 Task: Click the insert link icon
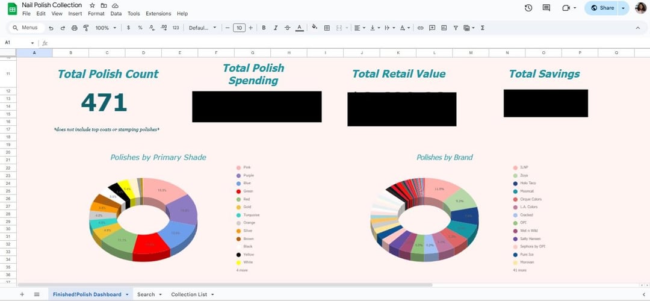[421, 28]
